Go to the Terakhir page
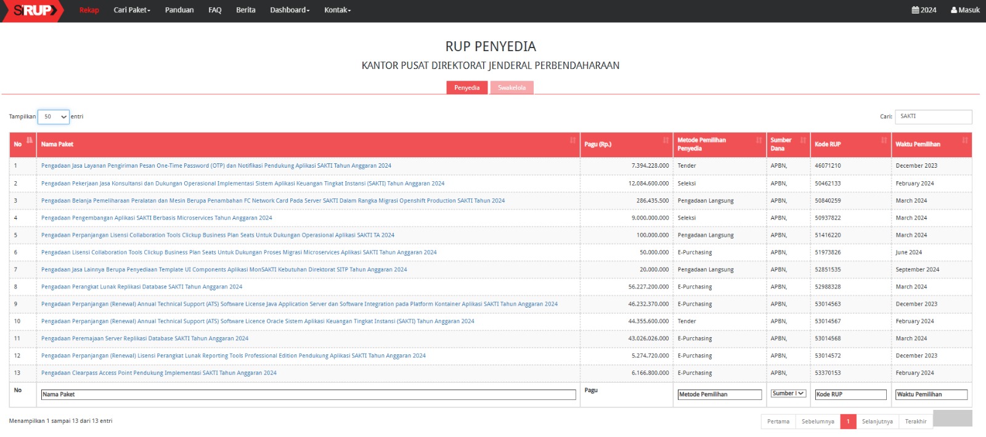 point(916,422)
